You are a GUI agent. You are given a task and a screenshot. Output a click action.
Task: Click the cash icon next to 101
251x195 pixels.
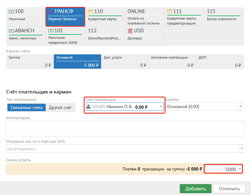click(x=51, y=31)
